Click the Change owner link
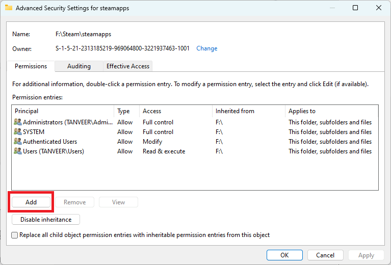The image size is (391, 265). pos(207,48)
